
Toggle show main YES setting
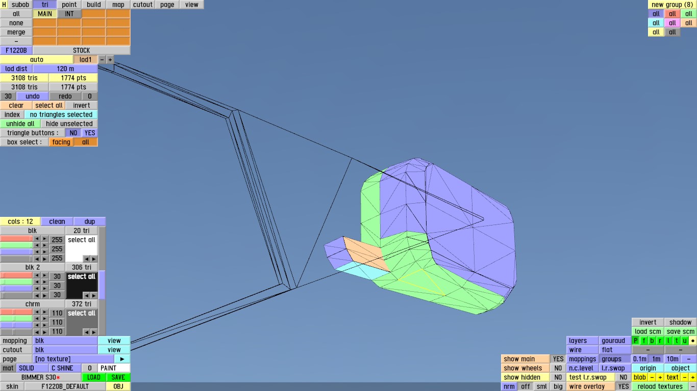coord(558,359)
